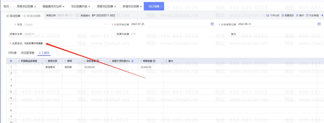Show help for 预算金额 question icon
This screenshot has width=324, height=123.
[x=154, y=61]
